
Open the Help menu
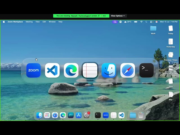pyautogui.click(x=60, y=22)
